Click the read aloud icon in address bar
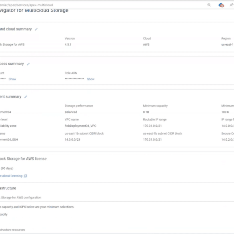Screen dimensions: 234x234 (x=232, y=5)
